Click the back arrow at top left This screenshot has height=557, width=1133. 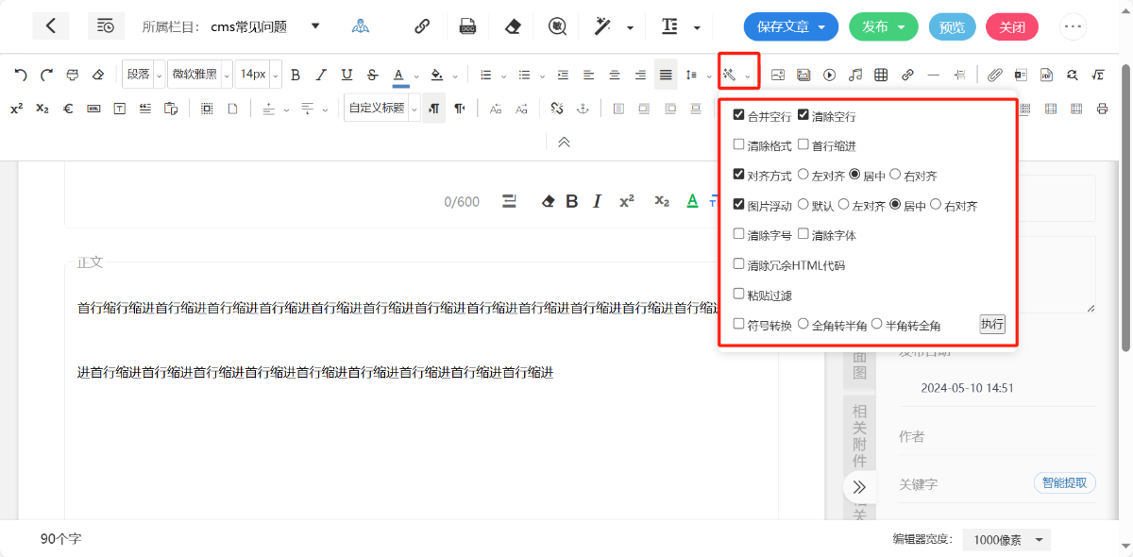[50, 26]
